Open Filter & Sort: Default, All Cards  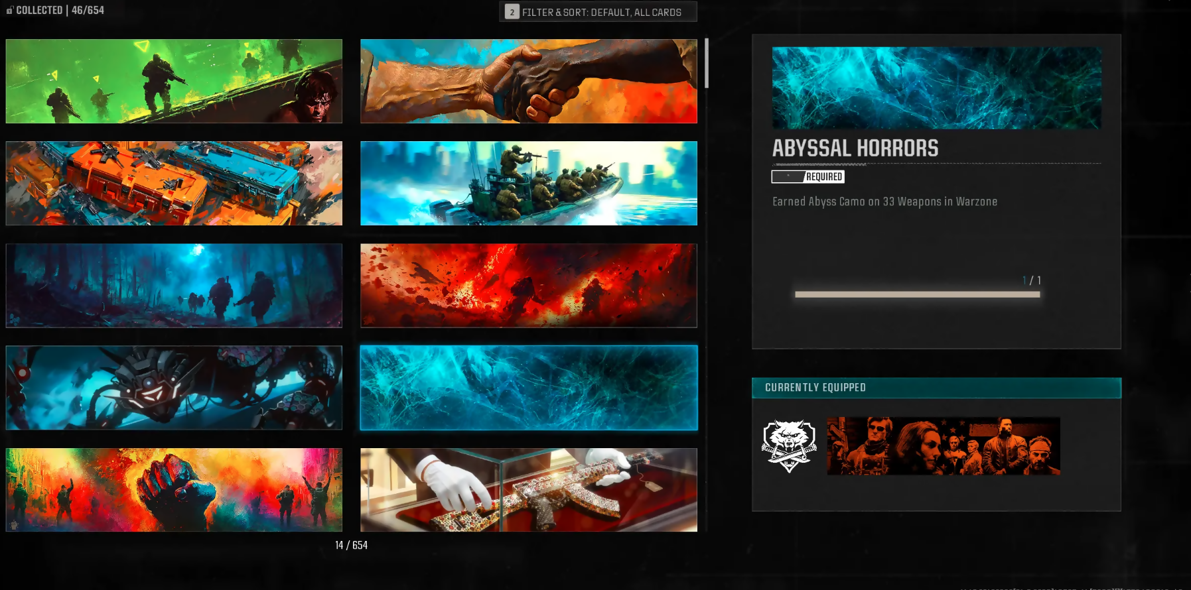pyautogui.click(x=600, y=12)
